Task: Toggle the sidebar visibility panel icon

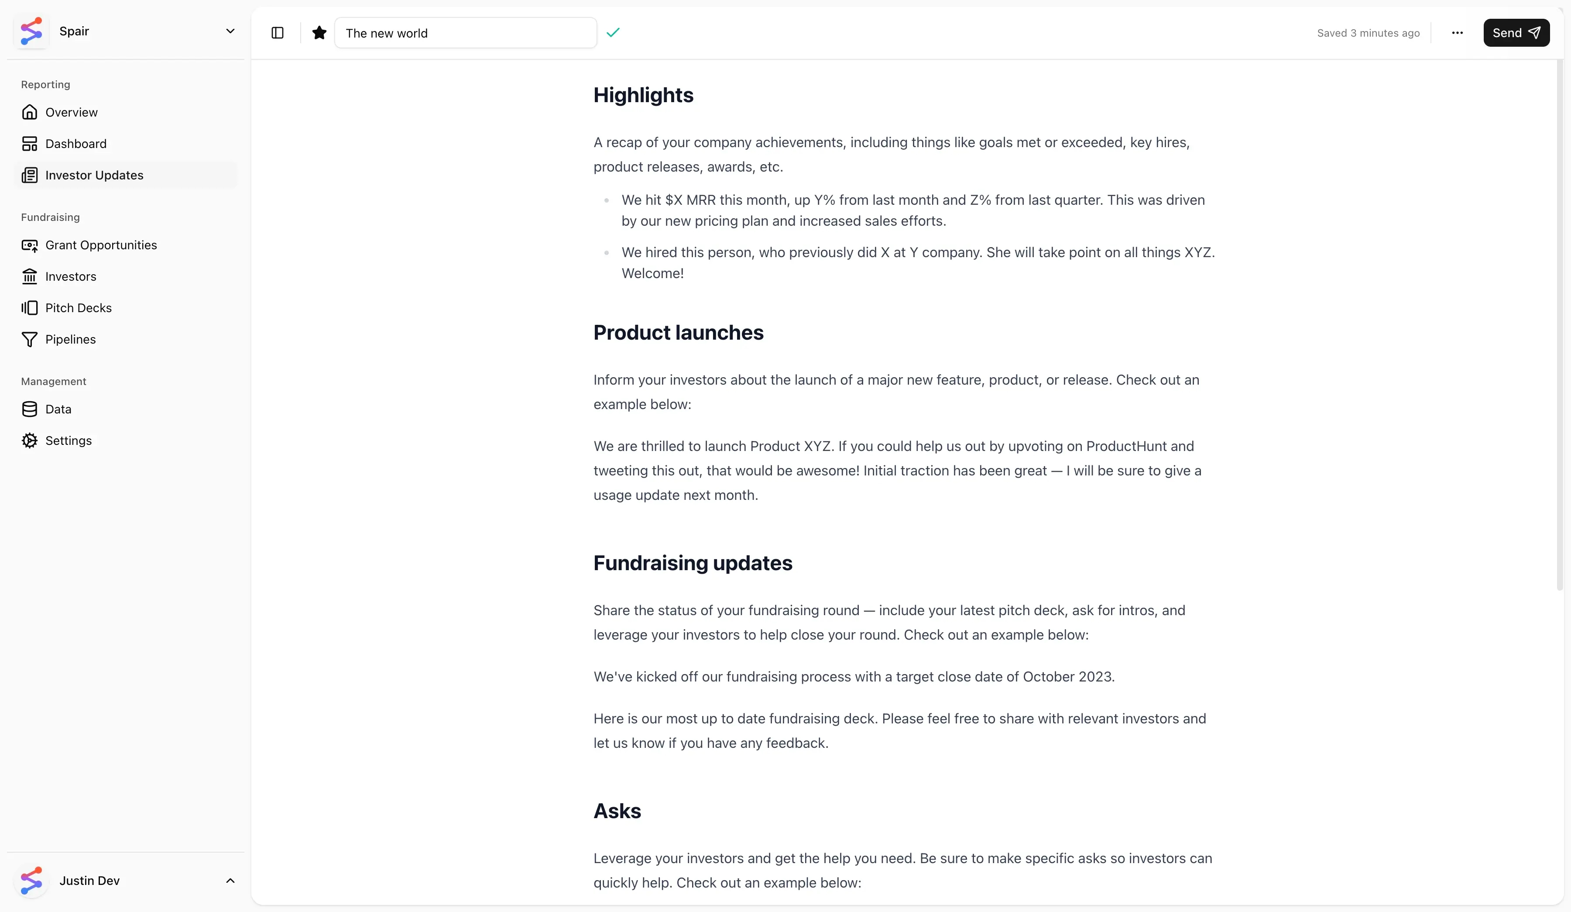Action: 277,33
